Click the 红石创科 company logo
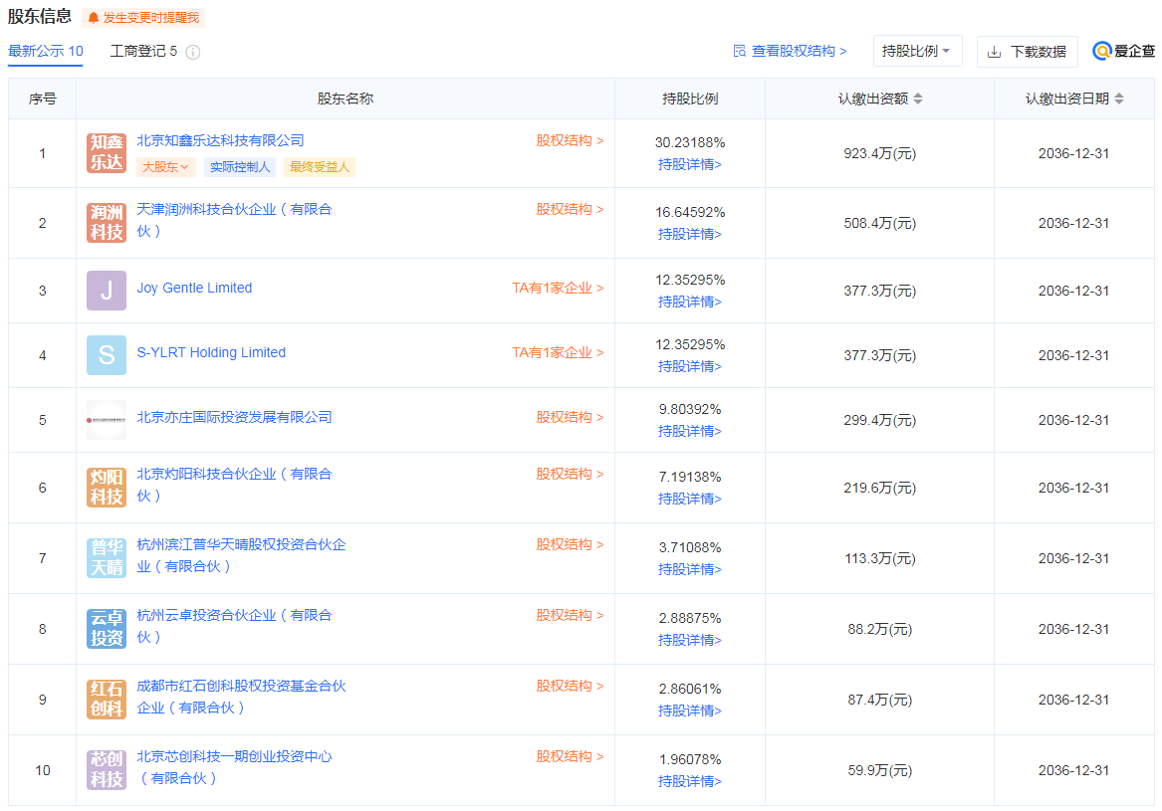This screenshot has height=811, width=1162. click(106, 700)
